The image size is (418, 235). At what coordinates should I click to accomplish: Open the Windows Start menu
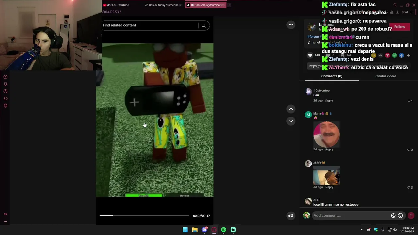(x=185, y=230)
